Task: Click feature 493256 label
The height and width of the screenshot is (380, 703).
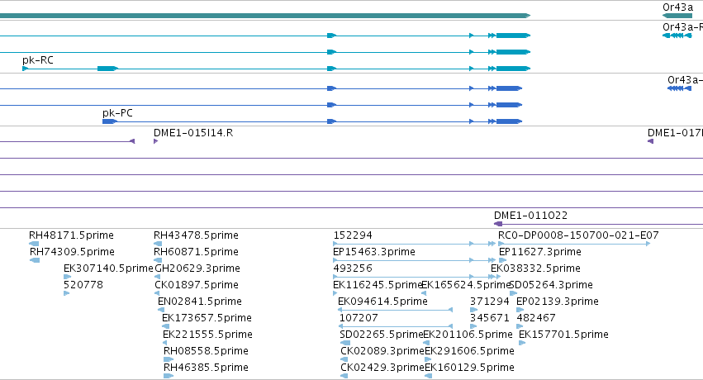Action: (353, 268)
